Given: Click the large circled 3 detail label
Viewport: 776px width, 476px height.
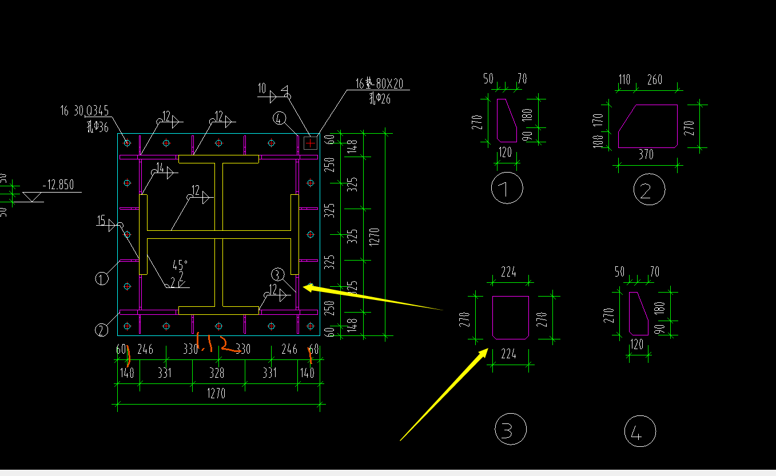Looking at the screenshot, I should click(510, 429).
